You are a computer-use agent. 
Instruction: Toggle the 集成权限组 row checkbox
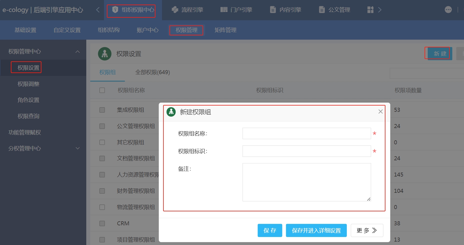pos(102,110)
